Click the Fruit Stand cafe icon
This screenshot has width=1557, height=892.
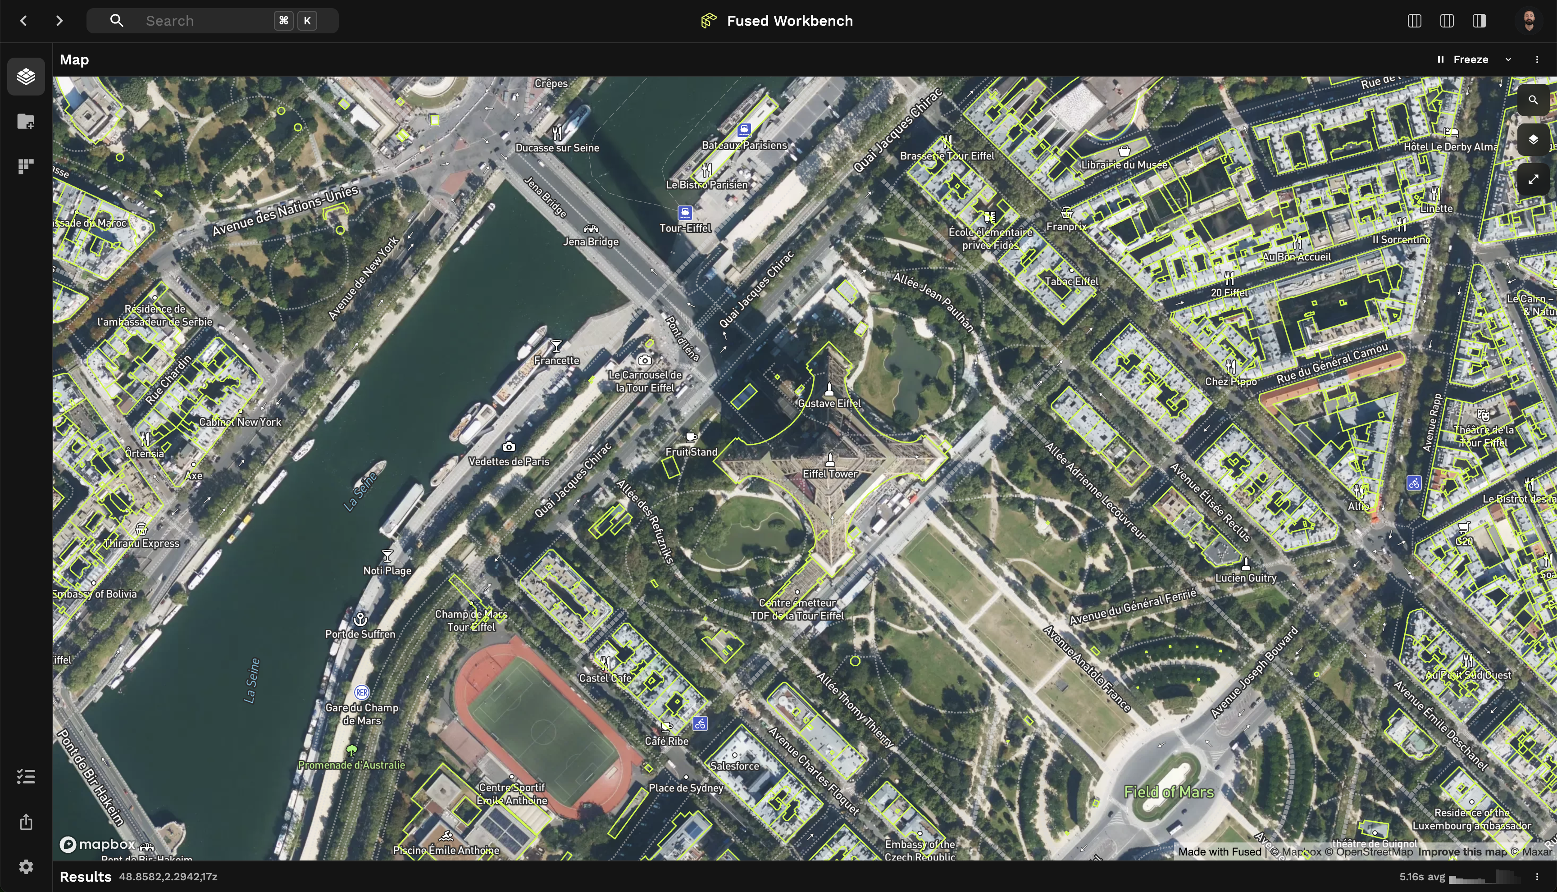tap(691, 437)
